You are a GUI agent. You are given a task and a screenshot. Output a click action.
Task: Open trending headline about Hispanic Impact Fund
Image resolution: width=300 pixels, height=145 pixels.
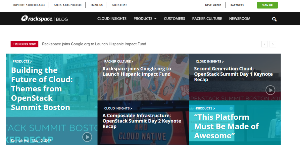[94, 44]
